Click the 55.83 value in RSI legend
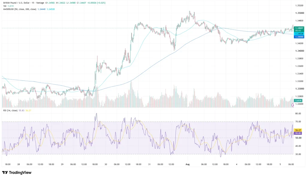This screenshot has height=178, width=307. click(22, 110)
